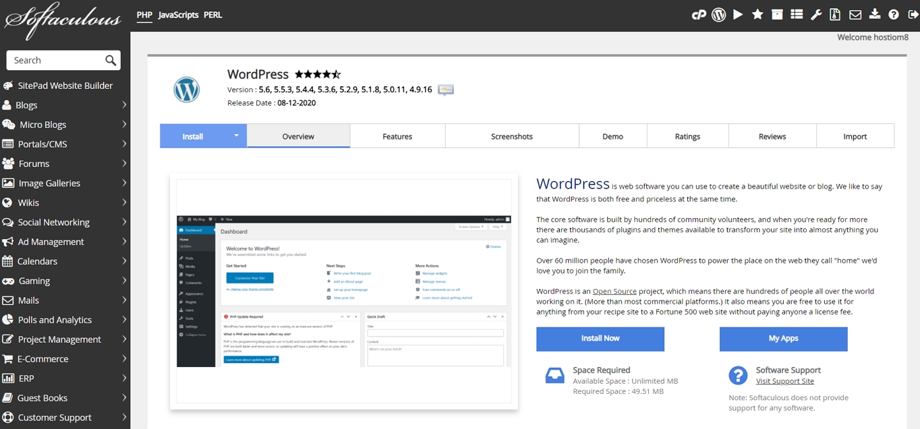Click the Image Galleries picture icon
The width and height of the screenshot is (920, 429).
(8, 183)
